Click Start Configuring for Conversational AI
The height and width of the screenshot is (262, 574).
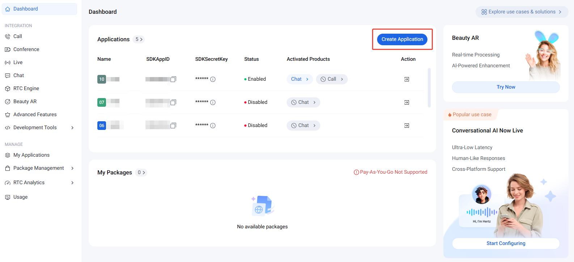[506, 244]
